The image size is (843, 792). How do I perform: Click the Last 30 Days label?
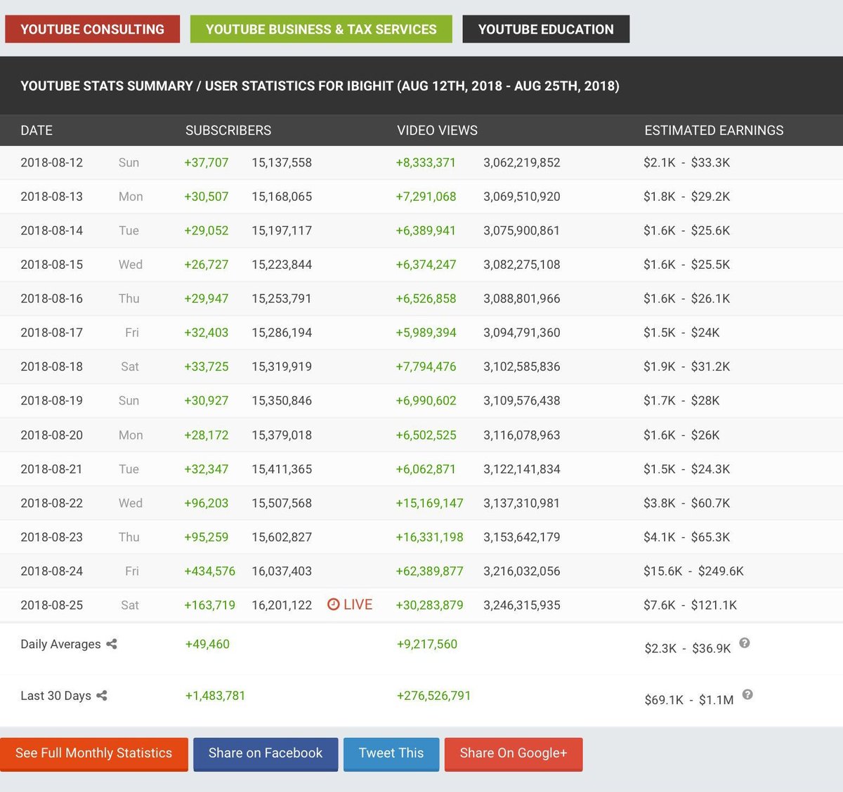(55, 696)
